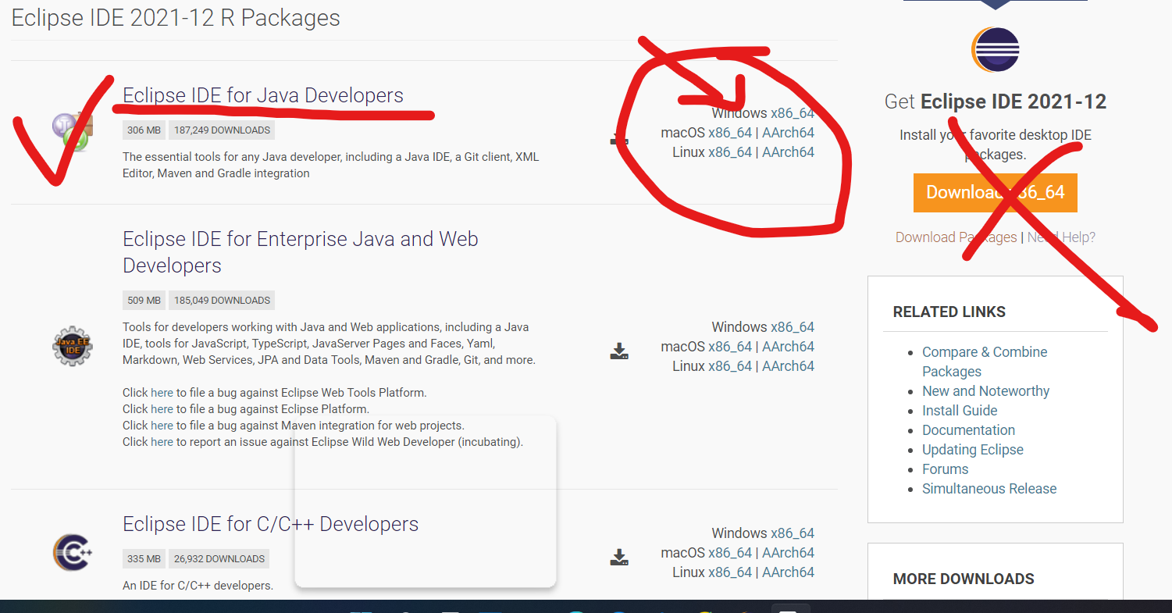Click the Java Developers package icon
The width and height of the screenshot is (1172, 613).
(x=73, y=132)
